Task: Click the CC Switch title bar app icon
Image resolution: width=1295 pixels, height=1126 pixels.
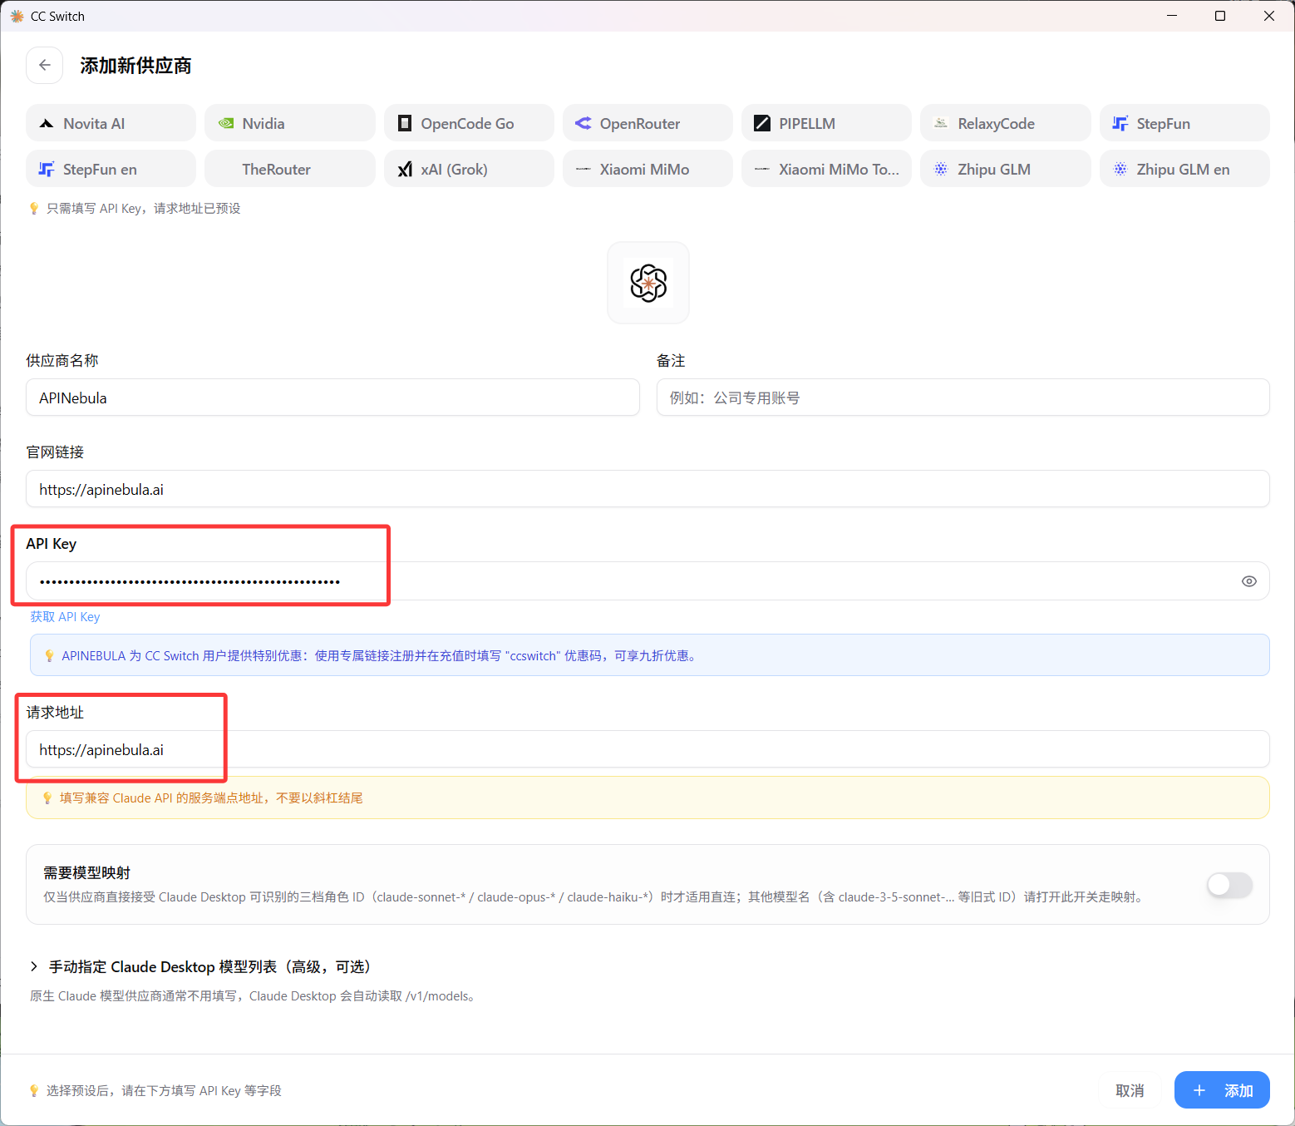Action: 17,16
